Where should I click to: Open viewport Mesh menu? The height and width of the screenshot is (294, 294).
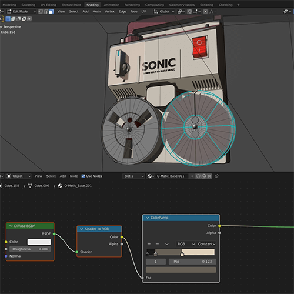[96, 12]
